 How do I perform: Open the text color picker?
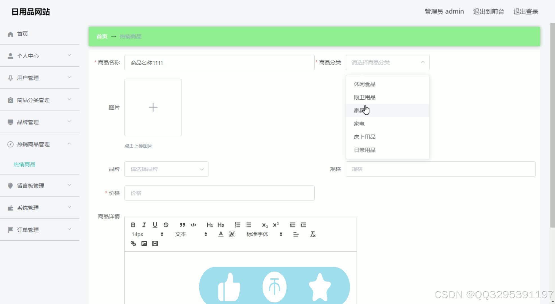(221, 234)
